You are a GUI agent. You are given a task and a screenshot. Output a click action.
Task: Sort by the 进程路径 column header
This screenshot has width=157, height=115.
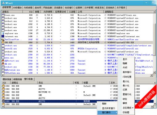[x=128, y=12]
